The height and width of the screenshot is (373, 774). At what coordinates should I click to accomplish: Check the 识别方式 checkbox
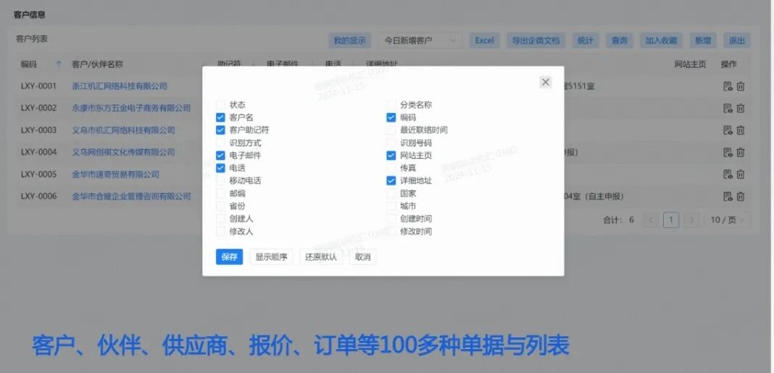[220, 143]
